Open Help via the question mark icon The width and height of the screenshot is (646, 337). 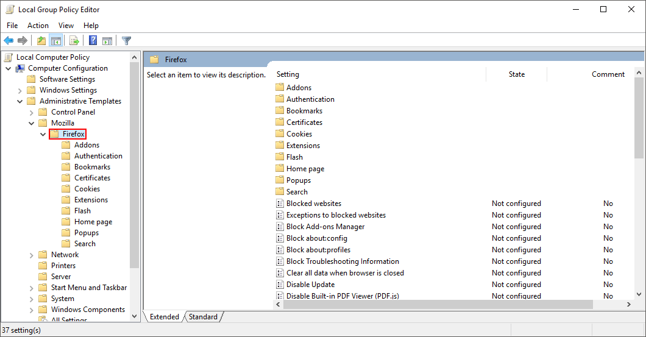coord(93,40)
